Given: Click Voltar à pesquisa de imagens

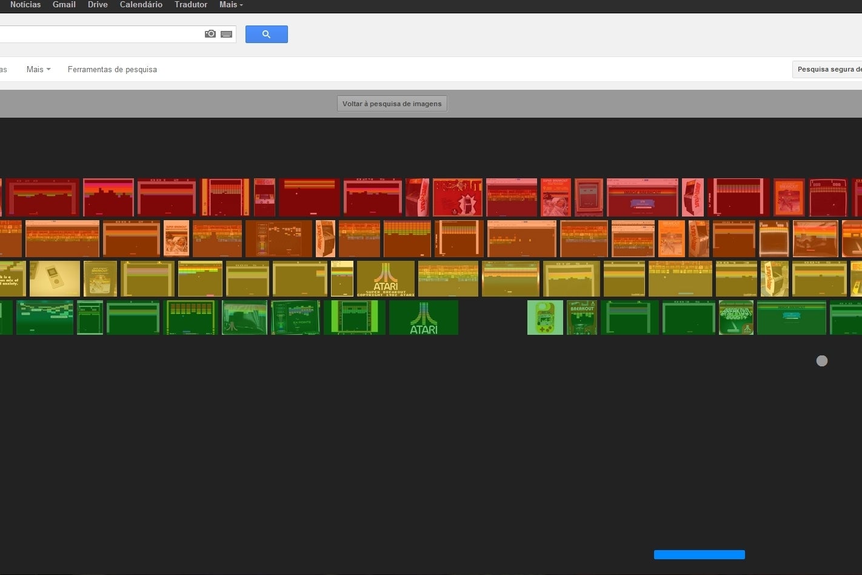Looking at the screenshot, I should pyautogui.click(x=392, y=104).
